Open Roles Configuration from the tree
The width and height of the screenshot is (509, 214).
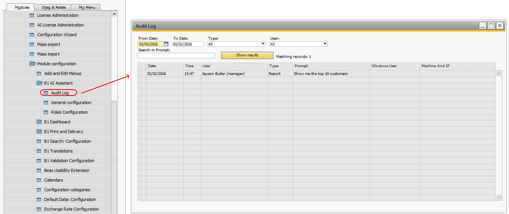tap(69, 112)
